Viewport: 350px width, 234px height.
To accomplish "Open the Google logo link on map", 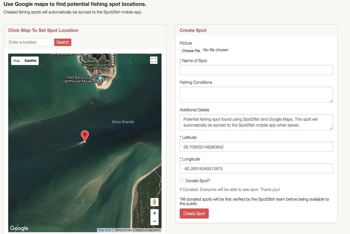I will (x=19, y=228).
